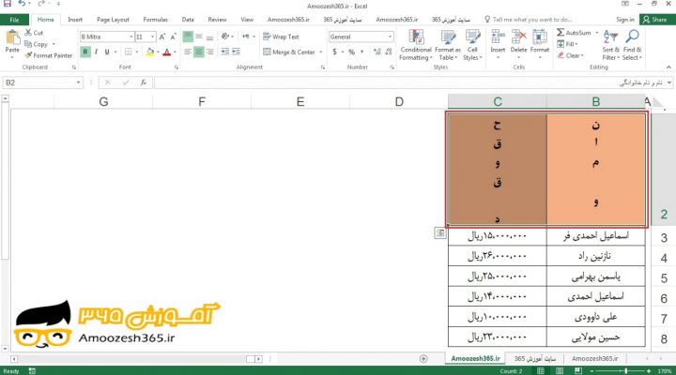Open Find & Select magnifier
This screenshot has width=676, height=375.
(x=632, y=45)
